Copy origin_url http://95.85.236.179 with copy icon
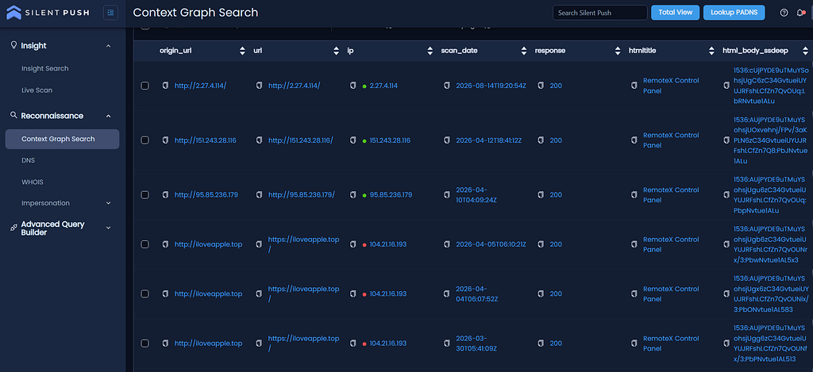Screen dimensions: 813x372 coord(165,195)
